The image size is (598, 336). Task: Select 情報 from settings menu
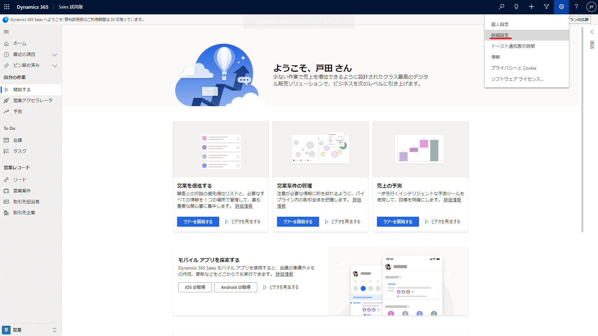[x=526, y=57]
